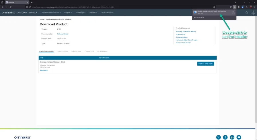Expand Read More for Windows Client
Image resolution: width=257 pixels, height=140 pixels.
[x=44, y=70]
